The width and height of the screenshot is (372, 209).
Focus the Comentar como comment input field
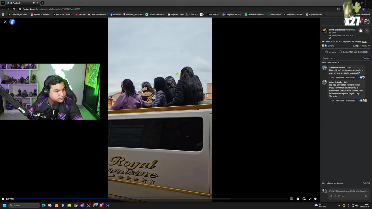click(348, 191)
